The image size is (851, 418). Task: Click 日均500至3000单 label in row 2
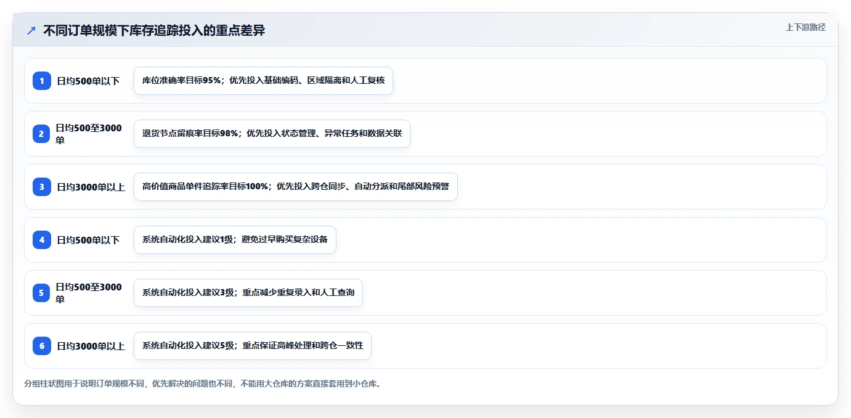point(89,134)
